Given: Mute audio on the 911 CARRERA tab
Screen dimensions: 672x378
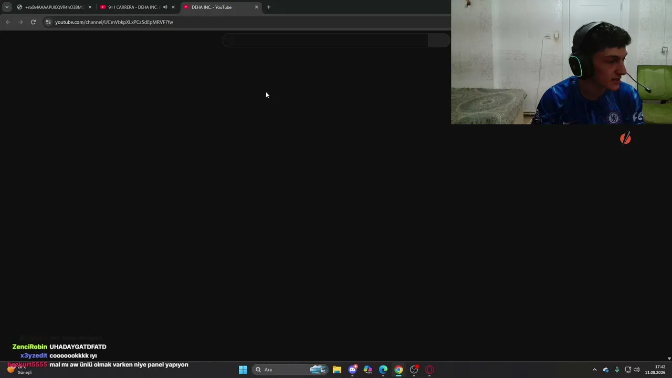Looking at the screenshot, I should coord(165,7).
